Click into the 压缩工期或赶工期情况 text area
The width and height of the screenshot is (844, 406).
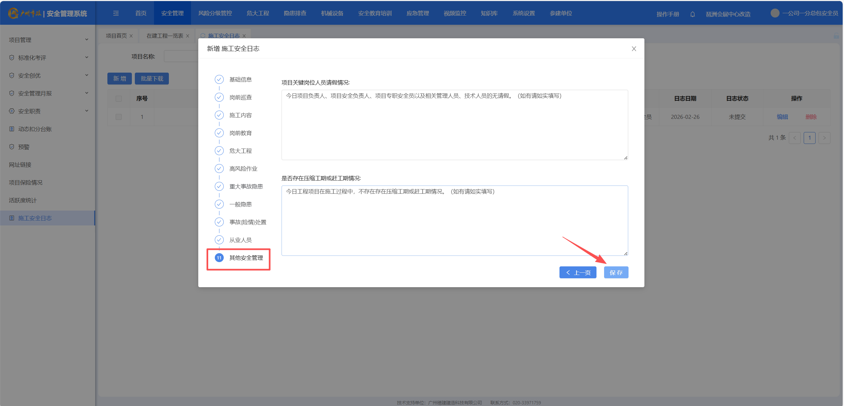[x=454, y=220]
